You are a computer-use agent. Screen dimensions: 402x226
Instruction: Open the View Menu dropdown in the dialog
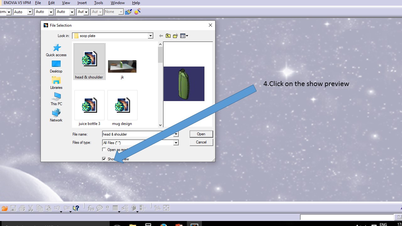pos(184,36)
